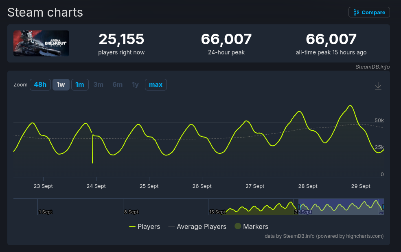Select the 3m zoom range
Image resolution: width=401 pixels, height=252 pixels.
click(x=99, y=84)
